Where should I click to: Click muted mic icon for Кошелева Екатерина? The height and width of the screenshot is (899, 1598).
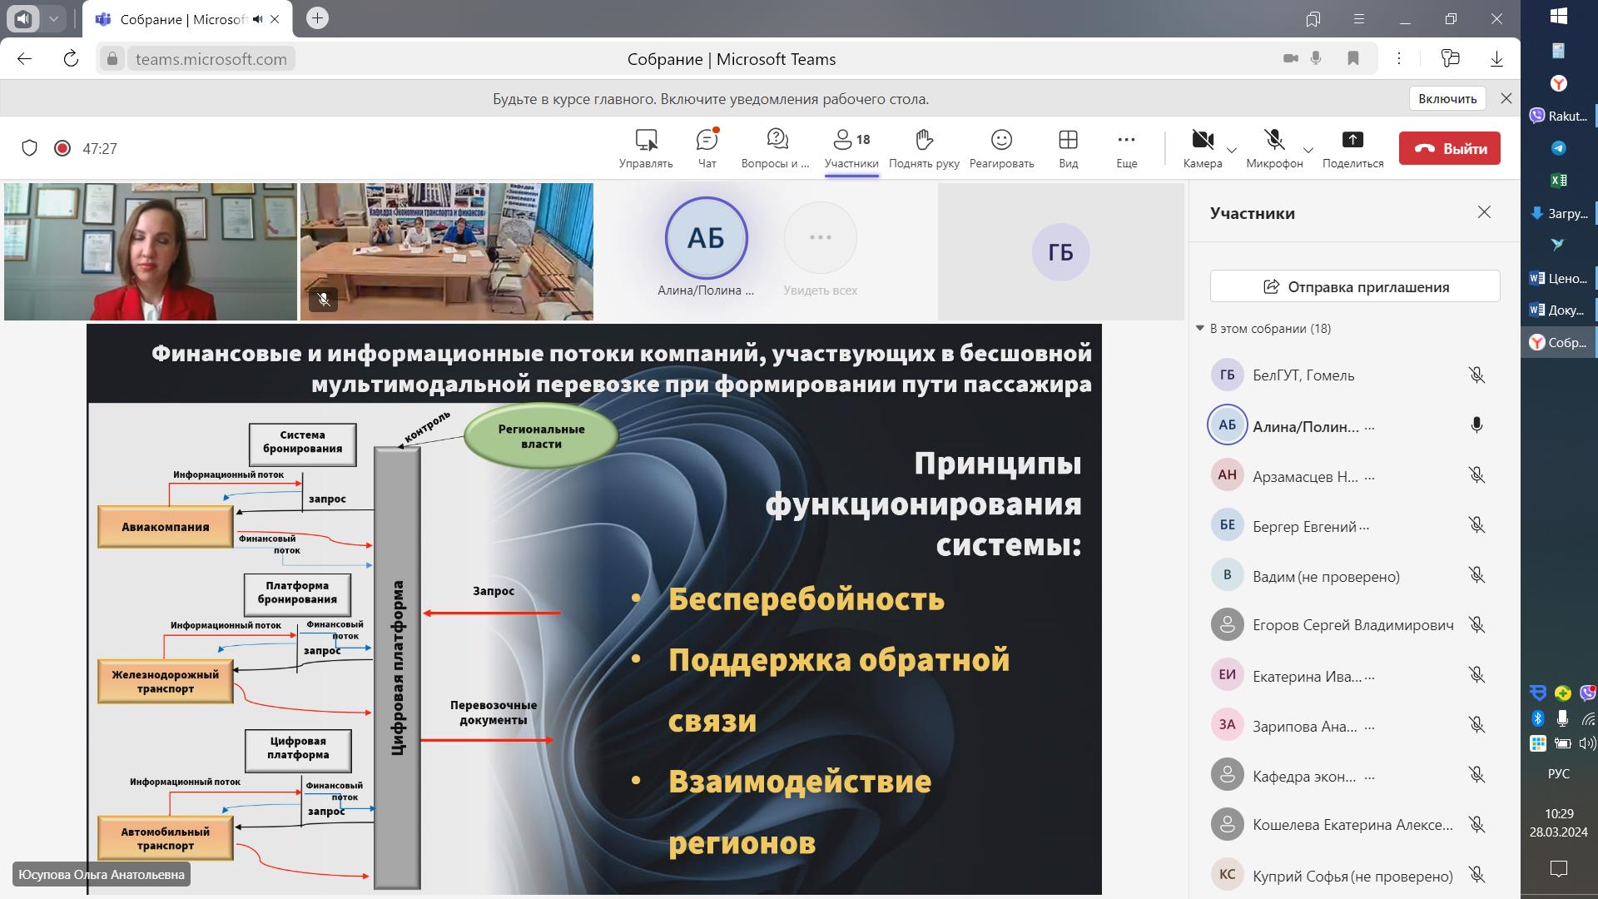pos(1476,825)
